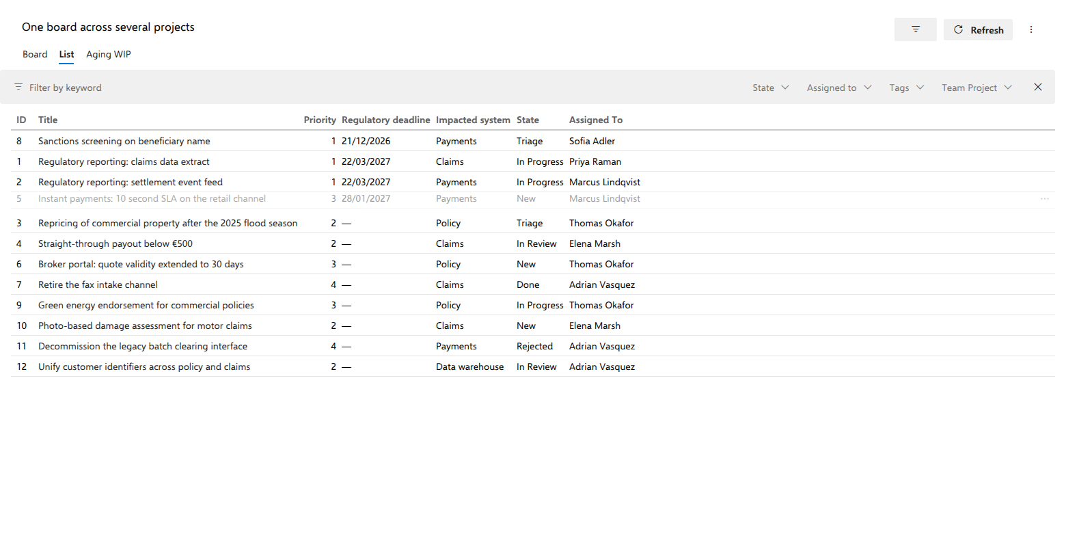The image size is (1066, 547).
Task: Sort by the ID column header
Action: (x=21, y=120)
